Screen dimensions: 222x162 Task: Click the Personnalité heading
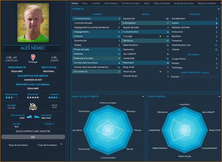(x=17, y=67)
